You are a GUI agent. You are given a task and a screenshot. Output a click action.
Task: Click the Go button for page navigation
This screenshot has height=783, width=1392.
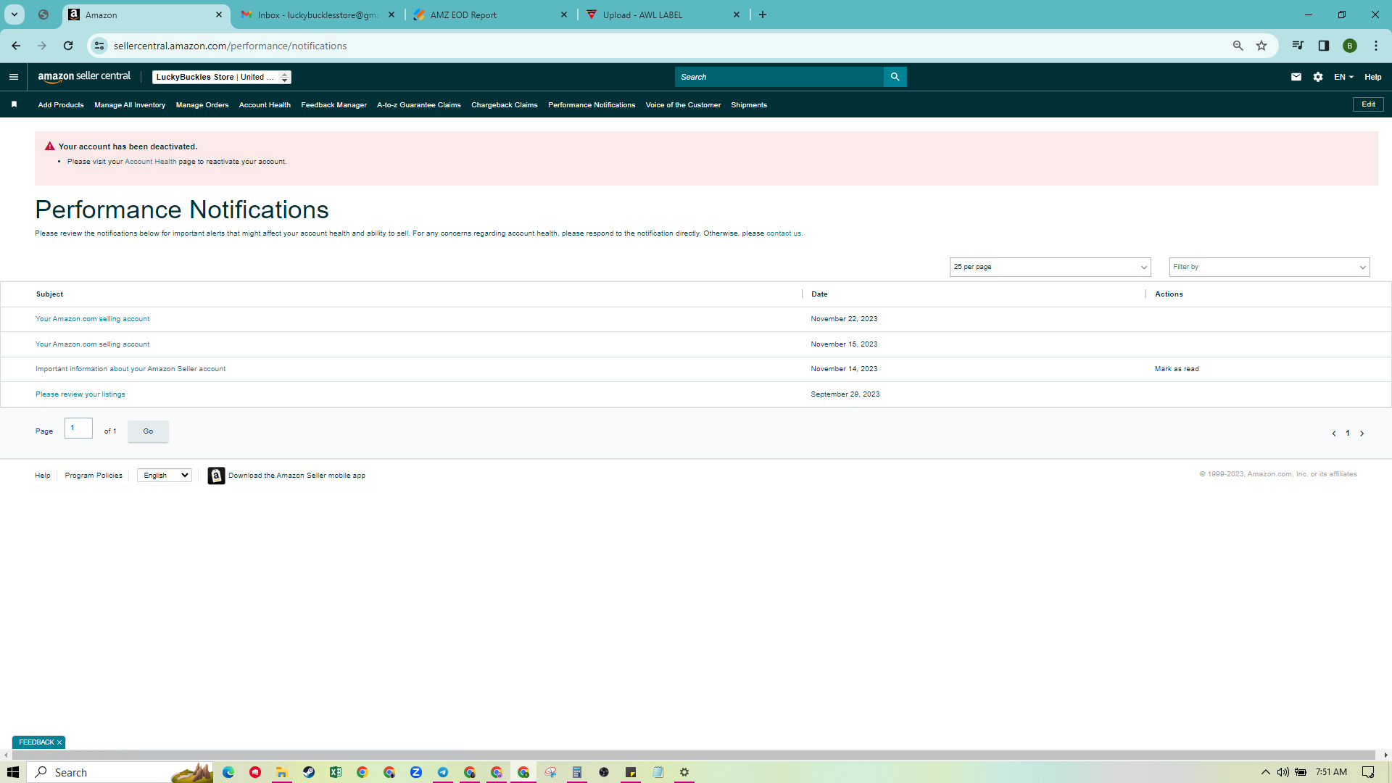(x=148, y=431)
